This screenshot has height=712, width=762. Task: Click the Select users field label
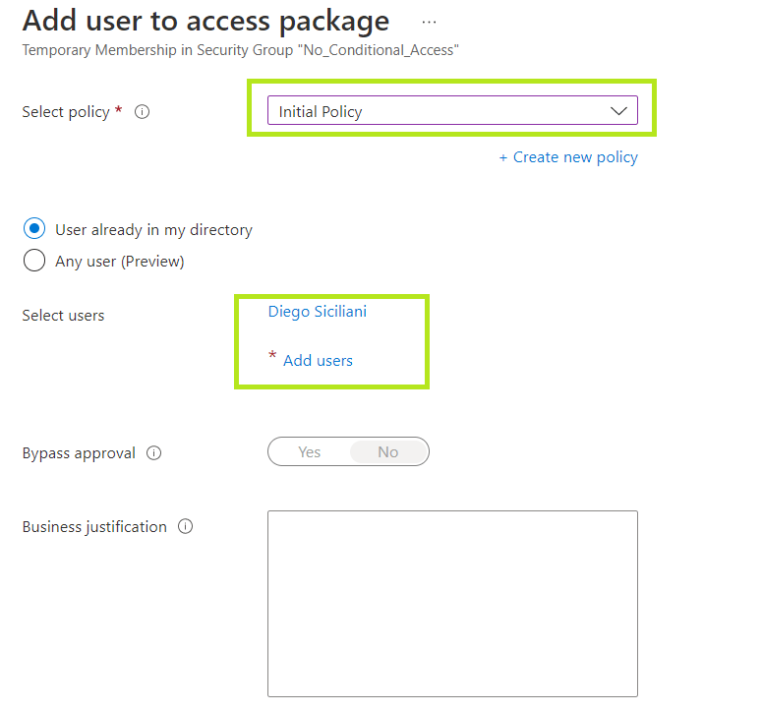pos(63,316)
